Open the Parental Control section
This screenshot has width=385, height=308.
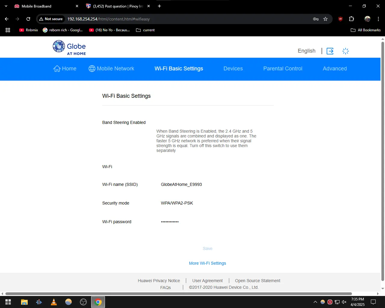(283, 69)
